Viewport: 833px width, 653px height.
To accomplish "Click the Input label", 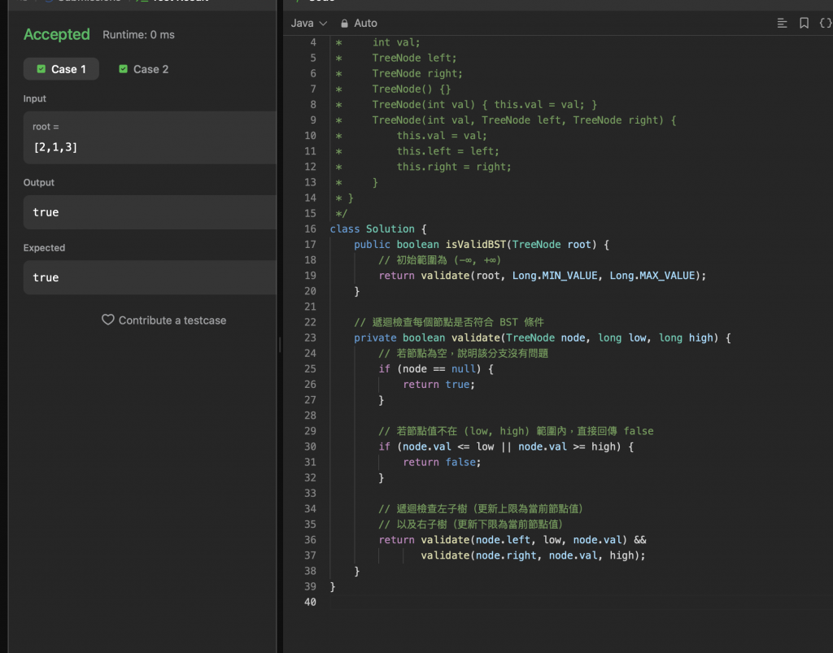I will (x=34, y=98).
